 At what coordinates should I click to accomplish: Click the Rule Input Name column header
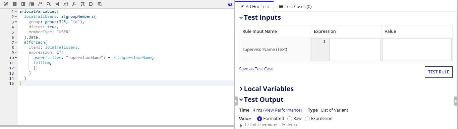[260, 31]
